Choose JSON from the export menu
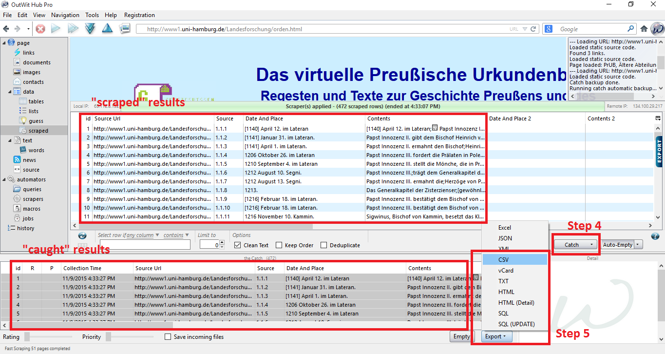This screenshot has height=354, width=665. pos(515,238)
